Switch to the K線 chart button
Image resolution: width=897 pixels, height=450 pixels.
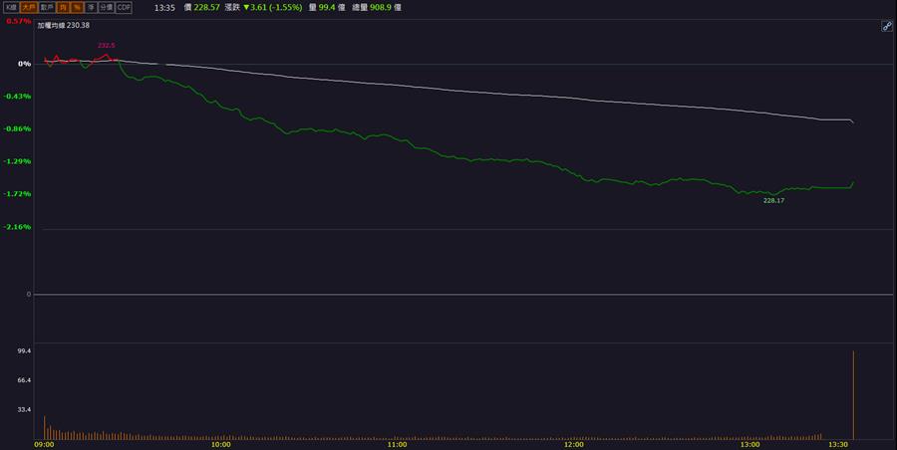11,7
